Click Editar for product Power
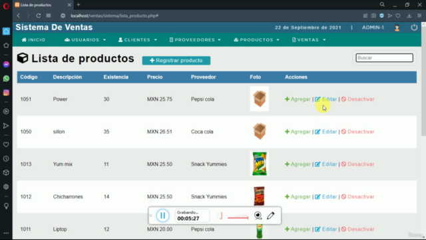This screenshot has width=426, height=240. [x=325, y=99]
